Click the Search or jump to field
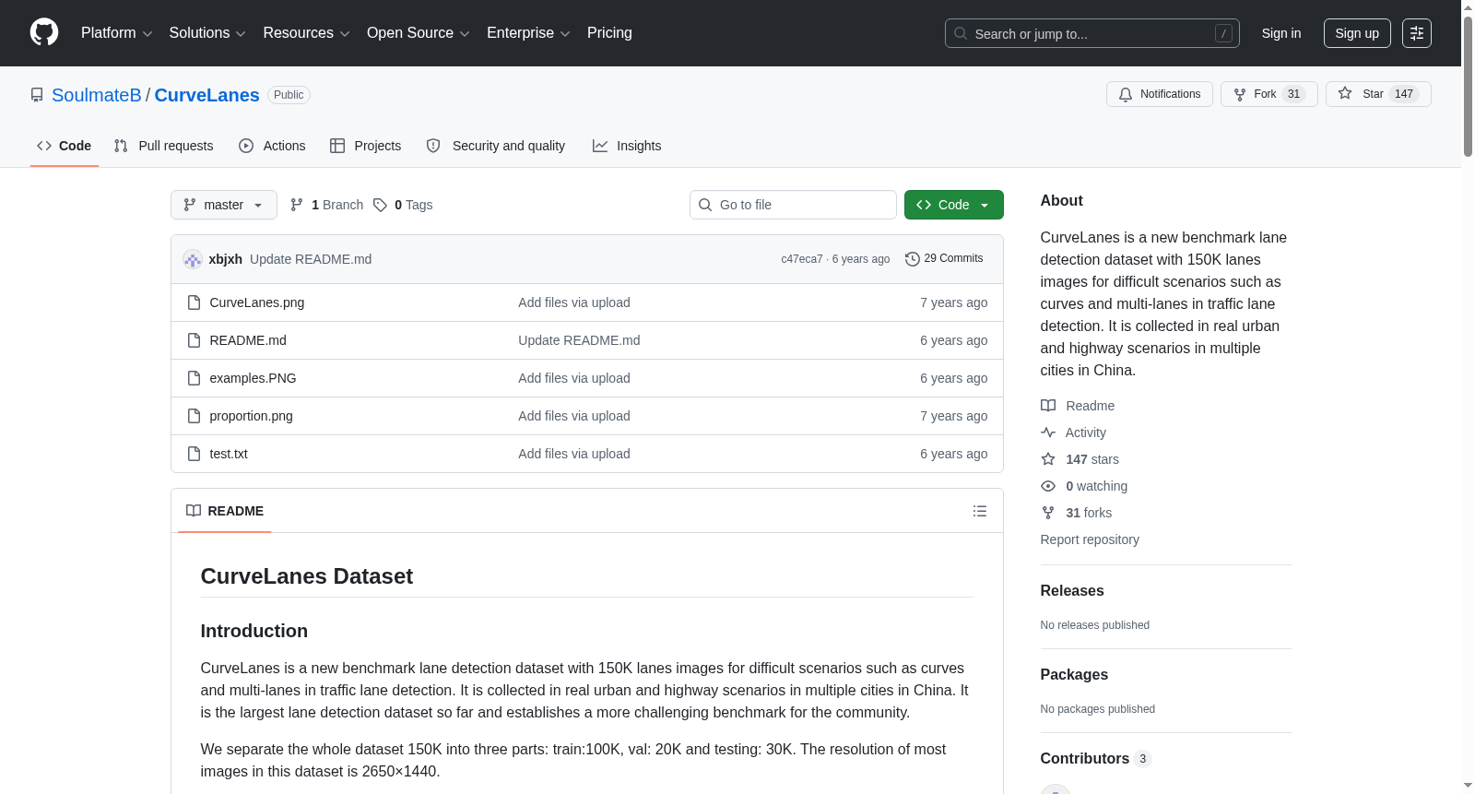Image resolution: width=1475 pixels, height=794 pixels. [1092, 33]
